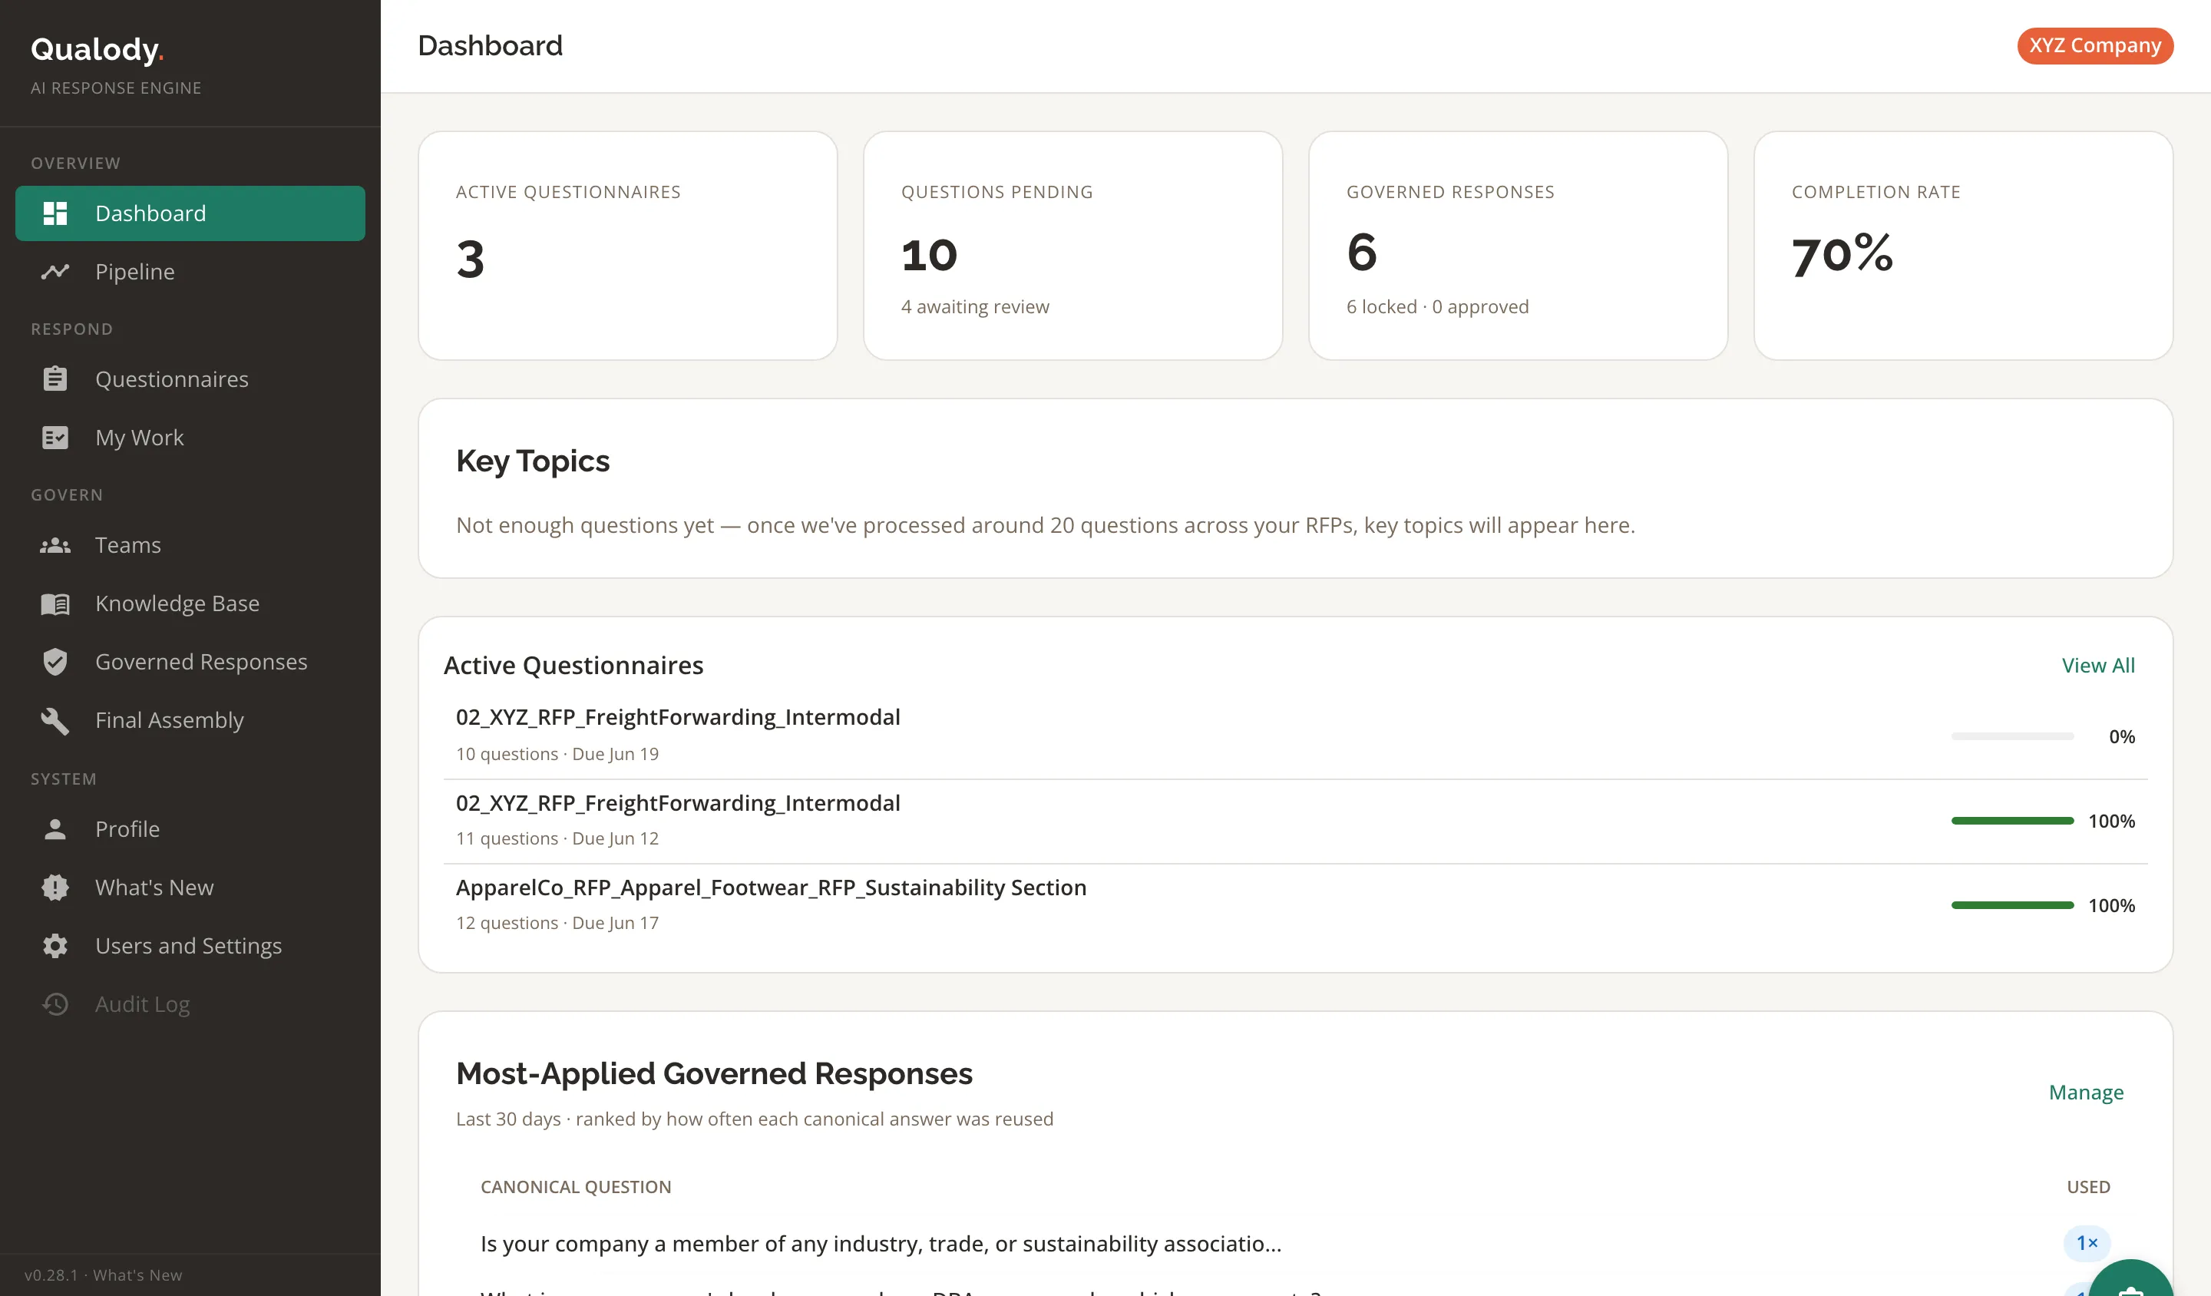Click the Key Topics heading
Screen dimensions: 2211x1296
[533, 461]
